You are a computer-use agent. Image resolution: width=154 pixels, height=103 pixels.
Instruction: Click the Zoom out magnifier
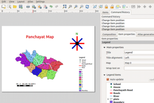(x=82, y=7)
